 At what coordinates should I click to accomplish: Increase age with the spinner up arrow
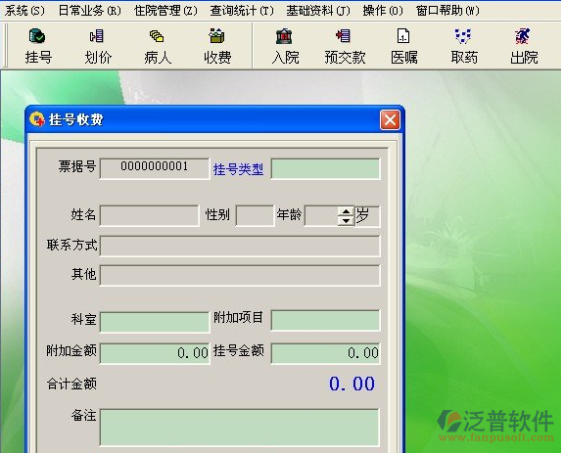coord(346,211)
